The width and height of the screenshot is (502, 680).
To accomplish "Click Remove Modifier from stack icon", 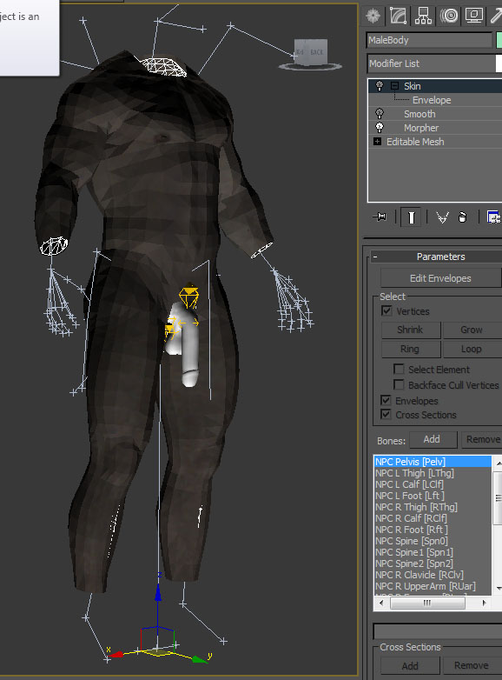I will point(463,217).
